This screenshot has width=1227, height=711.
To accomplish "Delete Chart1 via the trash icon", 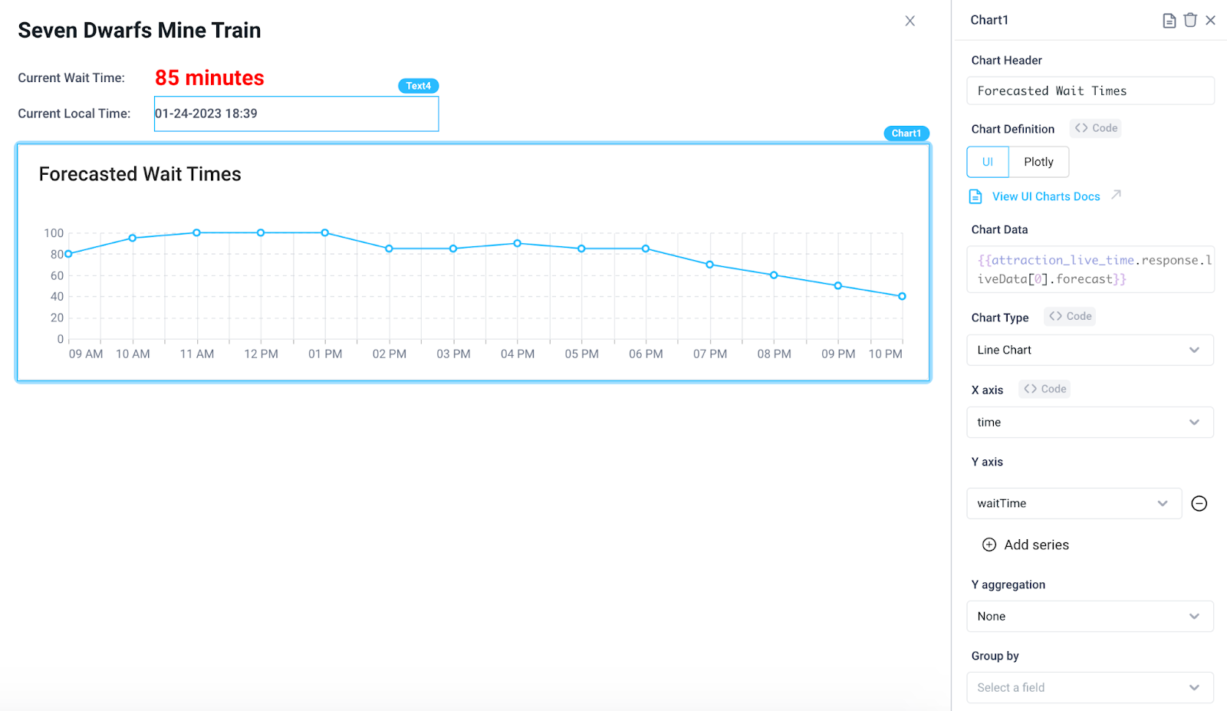I will pyautogui.click(x=1189, y=20).
